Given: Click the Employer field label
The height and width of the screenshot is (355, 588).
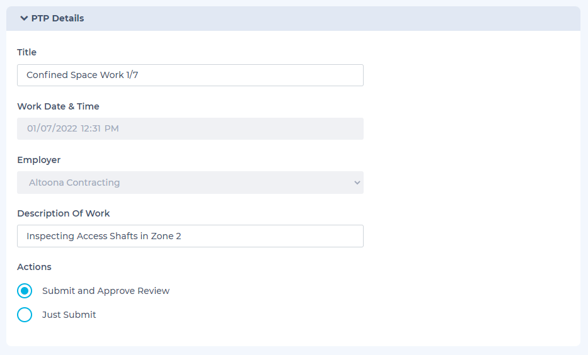Looking at the screenshot, I should click(39, 160).
